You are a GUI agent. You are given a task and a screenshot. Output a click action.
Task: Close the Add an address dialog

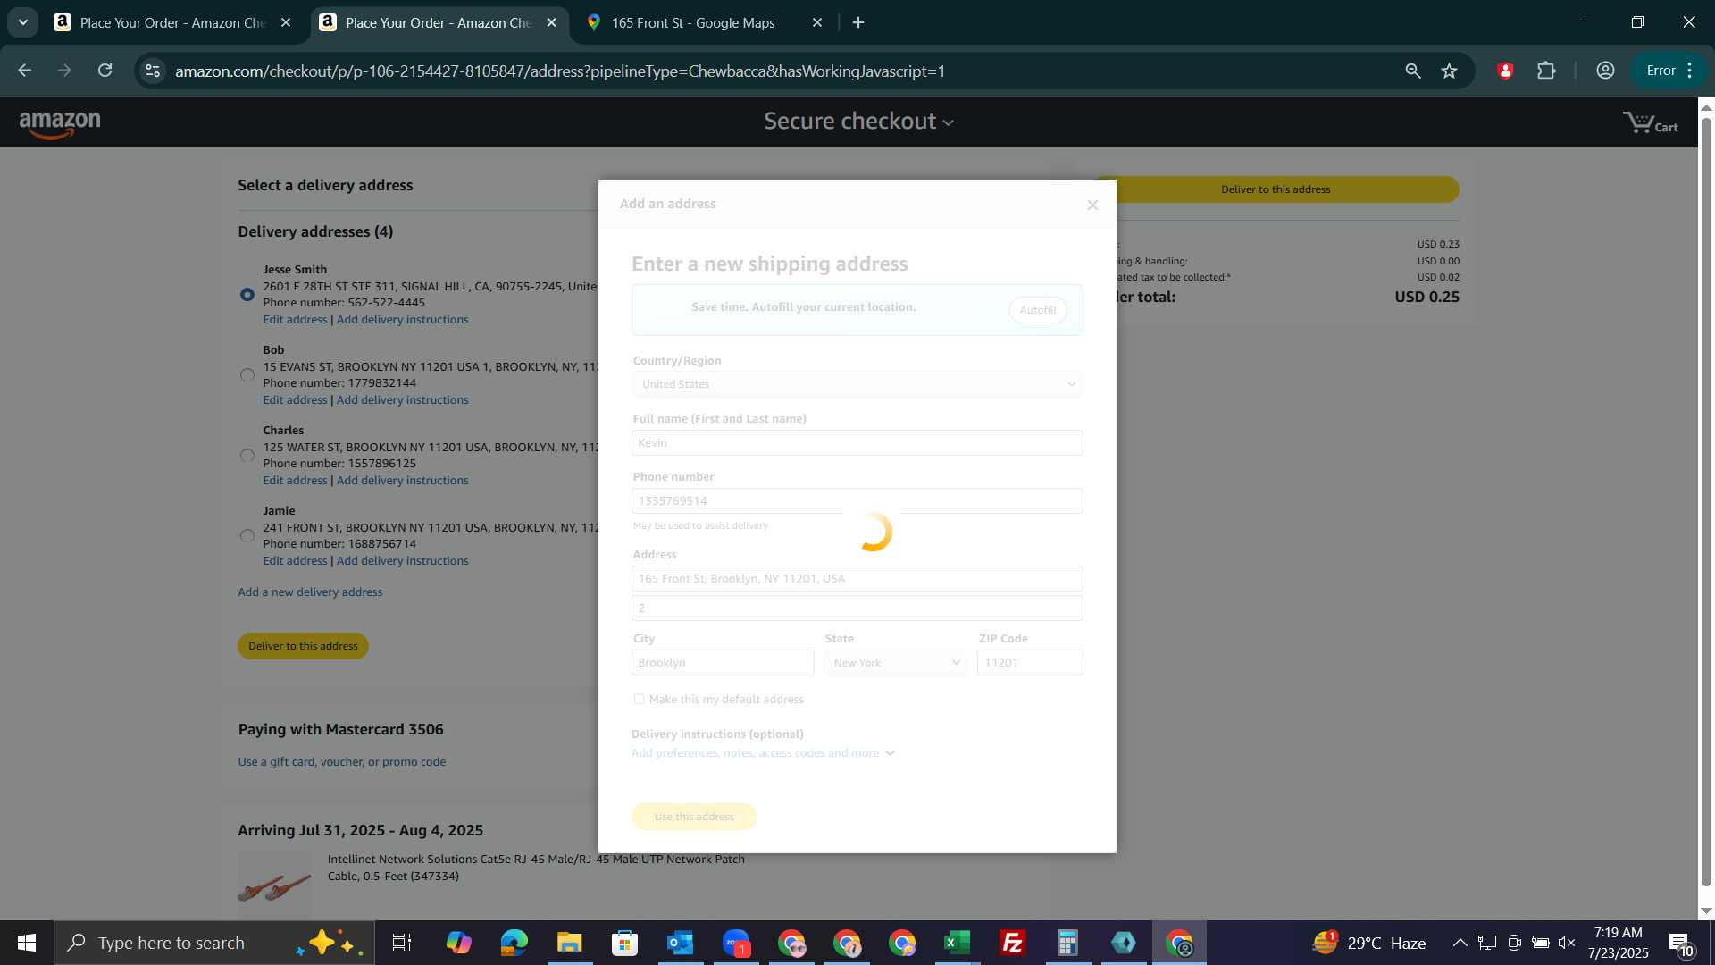pos(1092,205)
